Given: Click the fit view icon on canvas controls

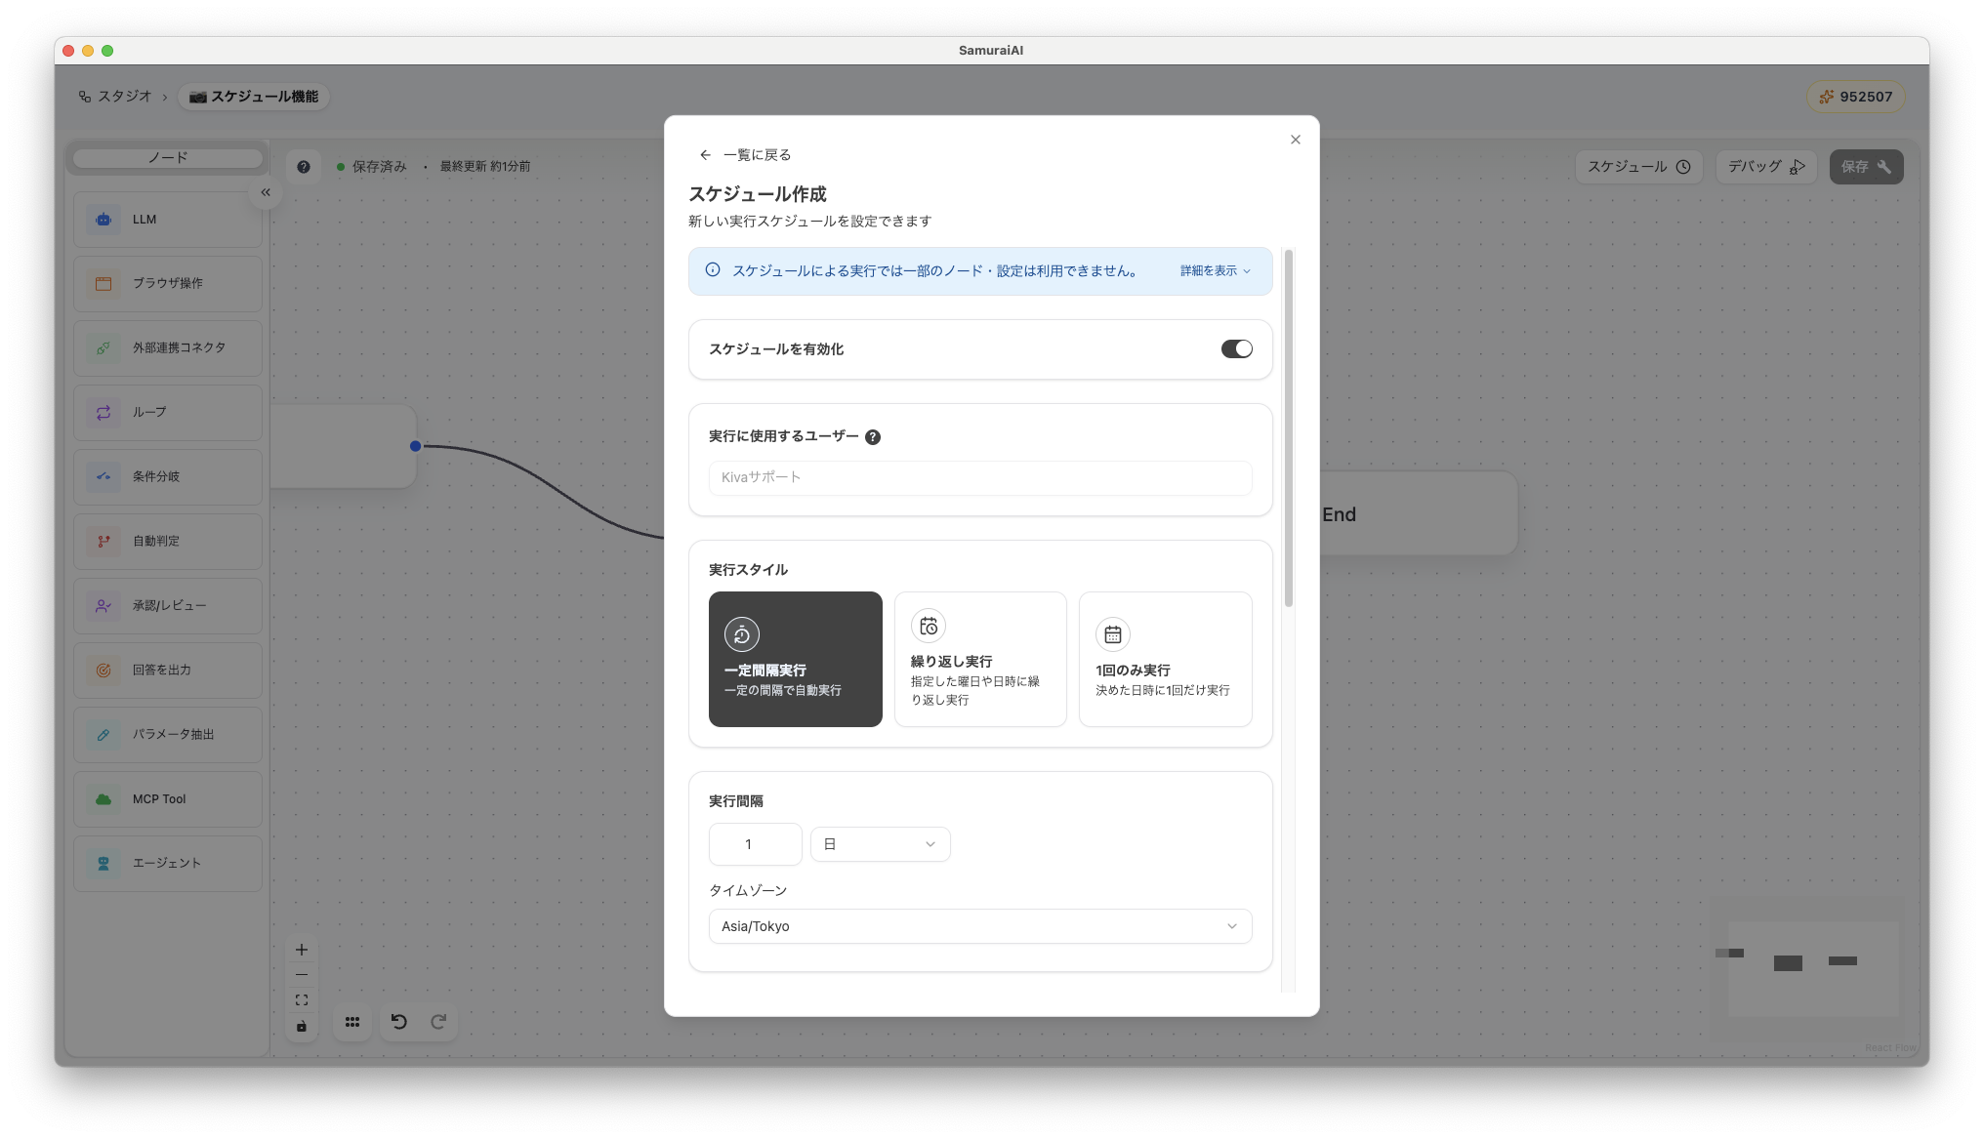Looking at the screenshot, I should click(x=302, y=1000).
